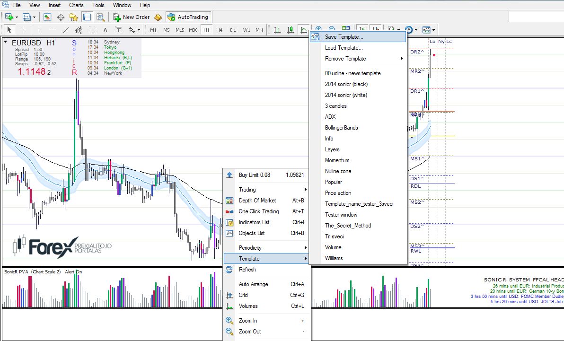The height and width of the screenshot is (341, 564).
Task: Switch to the H4 timeframe
Action: click(220, 30)
